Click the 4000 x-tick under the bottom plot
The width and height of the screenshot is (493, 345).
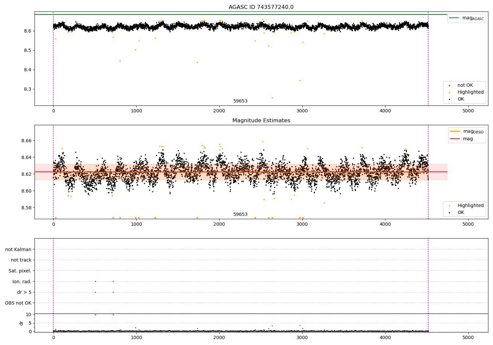pos(385,338)
